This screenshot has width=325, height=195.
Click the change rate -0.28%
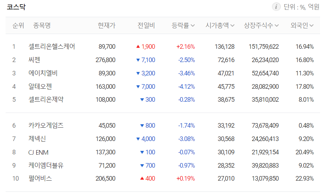187,100
